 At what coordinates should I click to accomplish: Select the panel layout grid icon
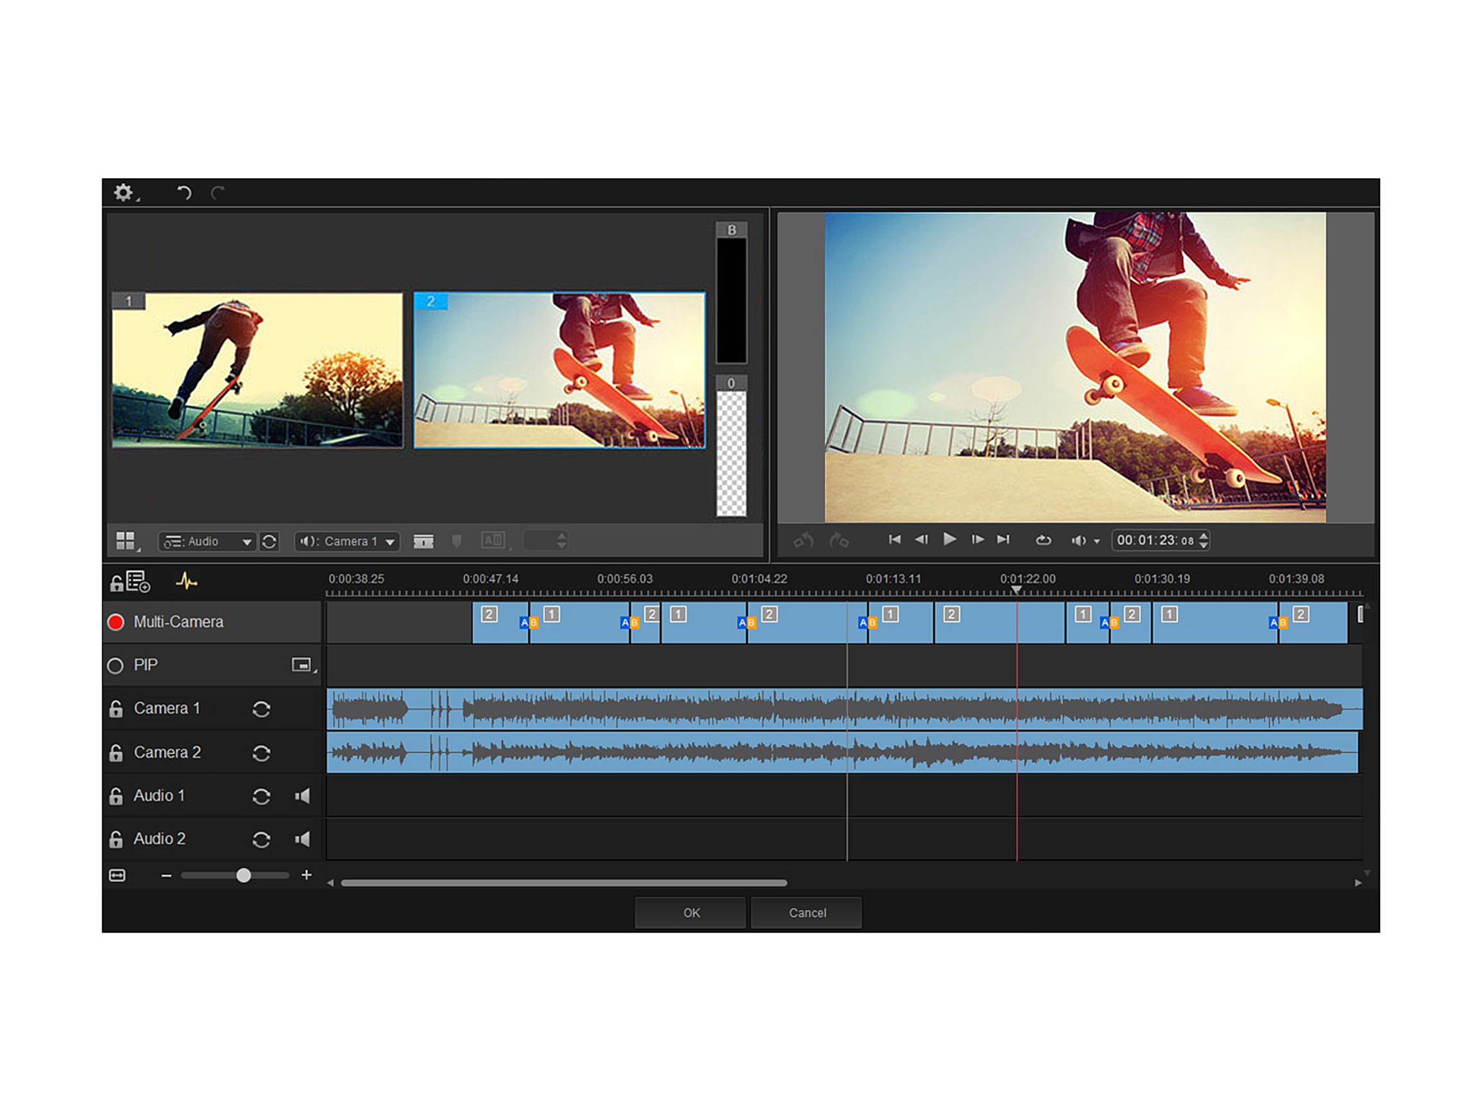[x=126, y=541]
